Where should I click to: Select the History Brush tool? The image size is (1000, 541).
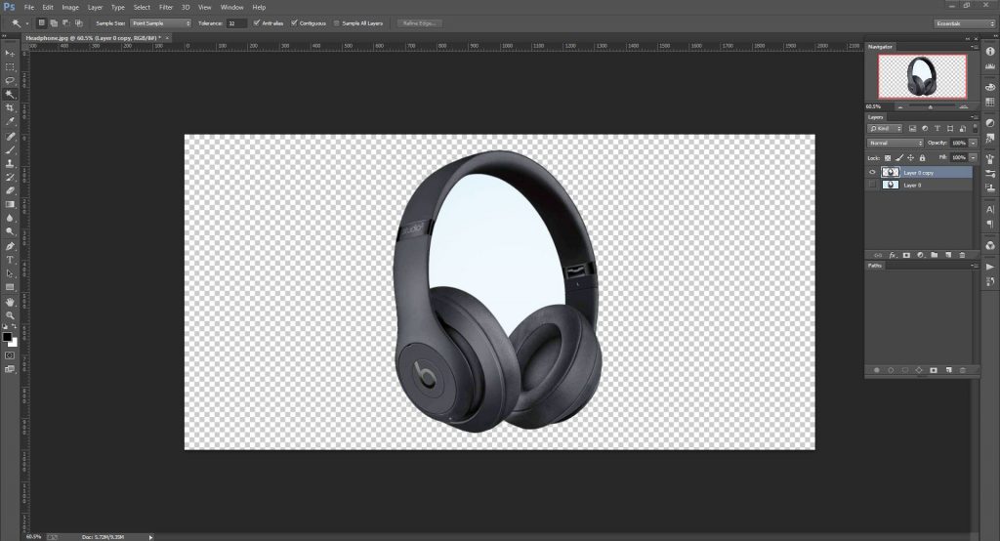coord(10,177)
